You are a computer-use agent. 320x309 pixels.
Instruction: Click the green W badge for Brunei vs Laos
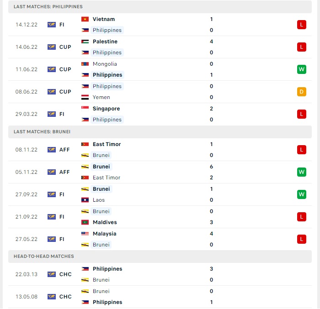click(x=302, y=194)
